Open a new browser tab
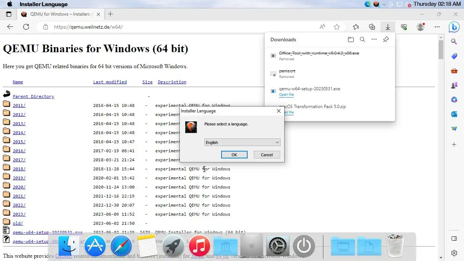 [111, 14]
